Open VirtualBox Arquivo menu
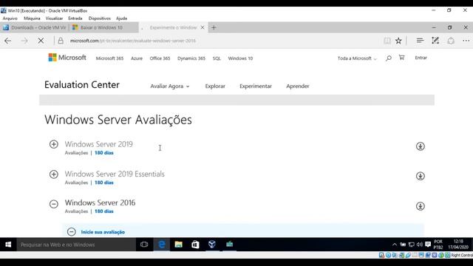The width and height of the screenshot is (473, 266). click(10, 18)
